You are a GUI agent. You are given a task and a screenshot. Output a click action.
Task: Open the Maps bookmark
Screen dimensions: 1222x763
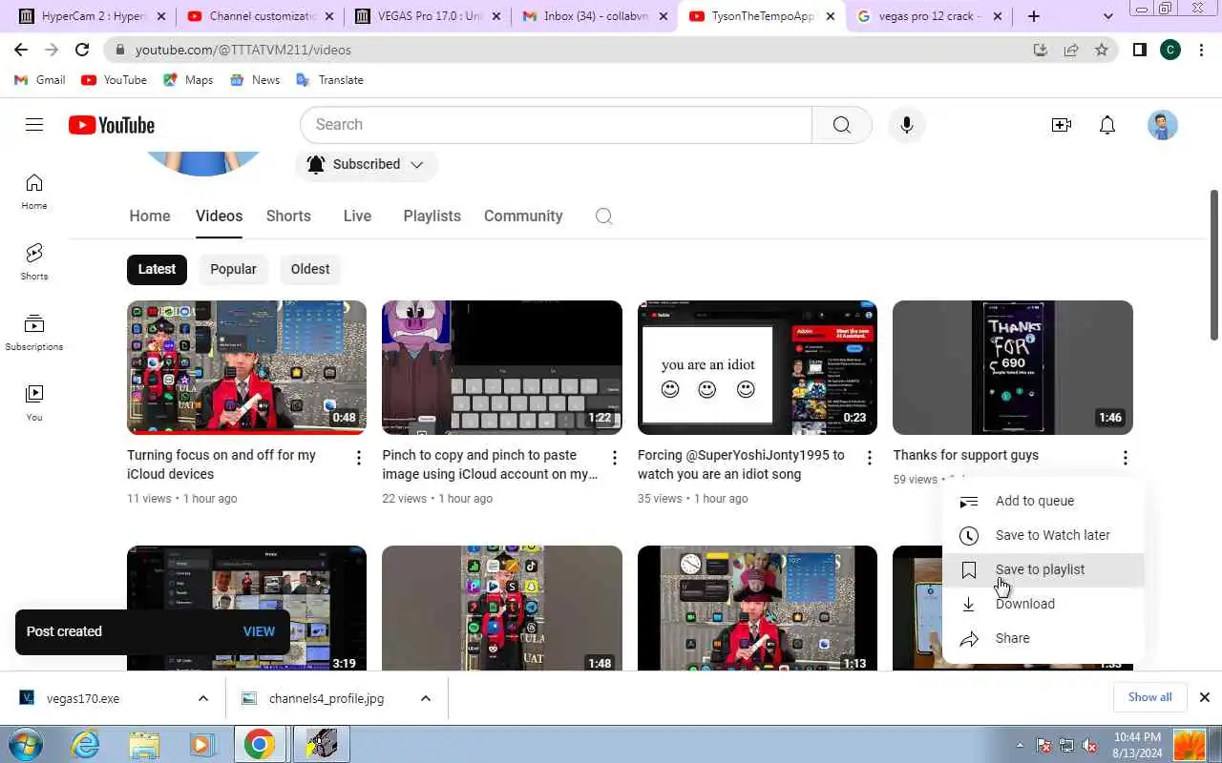click(188, 80)
